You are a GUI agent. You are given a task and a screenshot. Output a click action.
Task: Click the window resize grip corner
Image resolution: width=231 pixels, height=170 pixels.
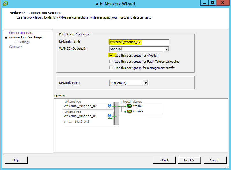[x=227, y=167]
